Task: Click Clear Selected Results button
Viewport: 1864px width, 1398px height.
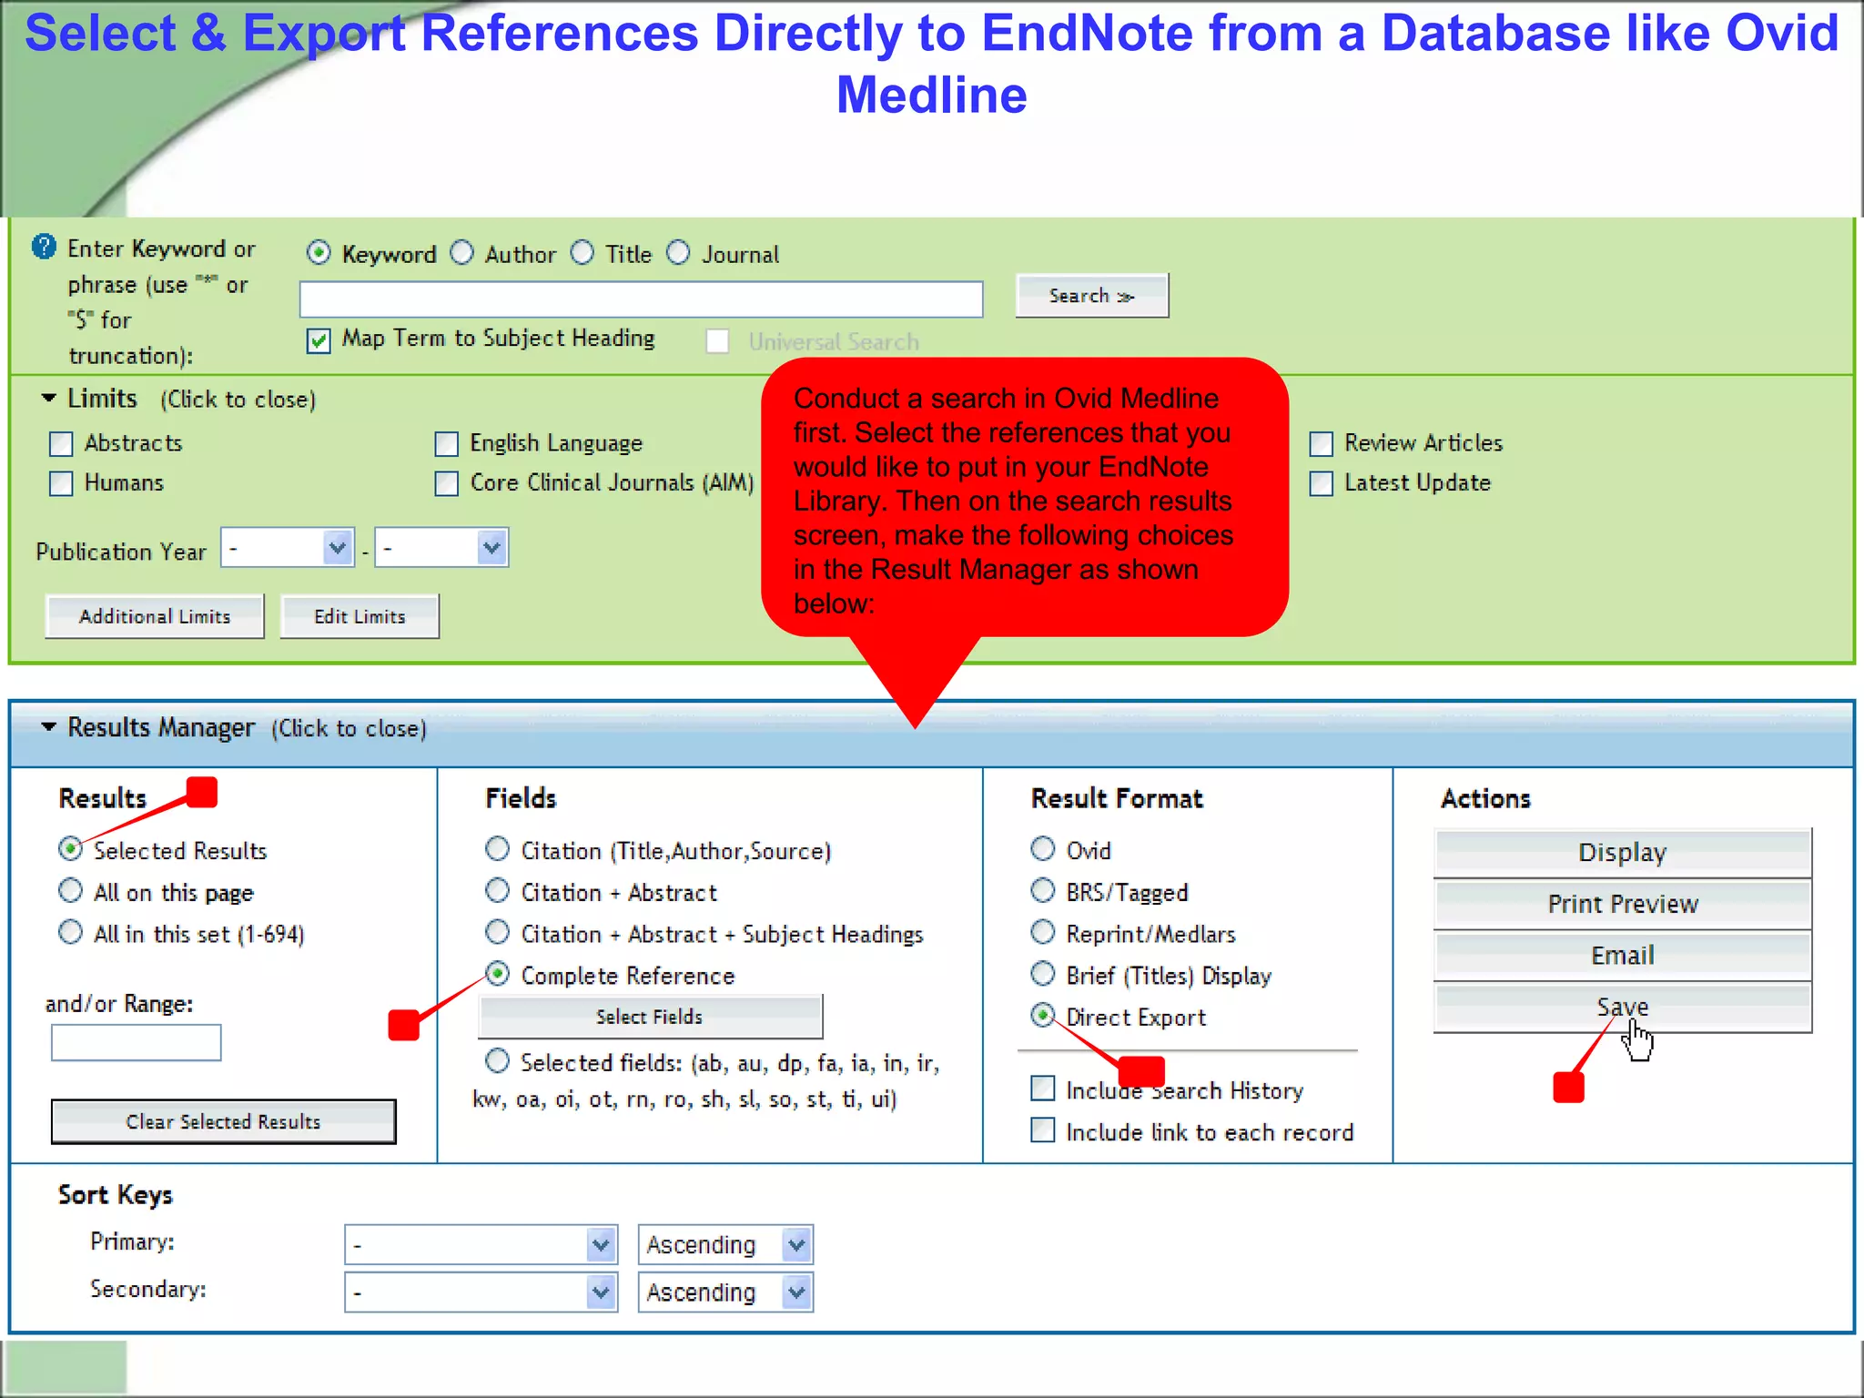Action: [224, 1121]
